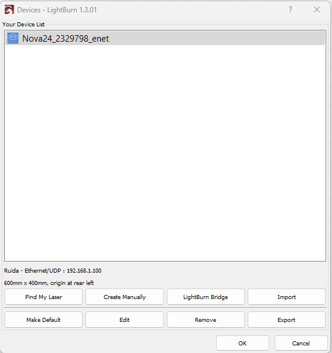Screen dimensions: 332x353
Task: Close the Devices dialog with the X
Action: 317,10
